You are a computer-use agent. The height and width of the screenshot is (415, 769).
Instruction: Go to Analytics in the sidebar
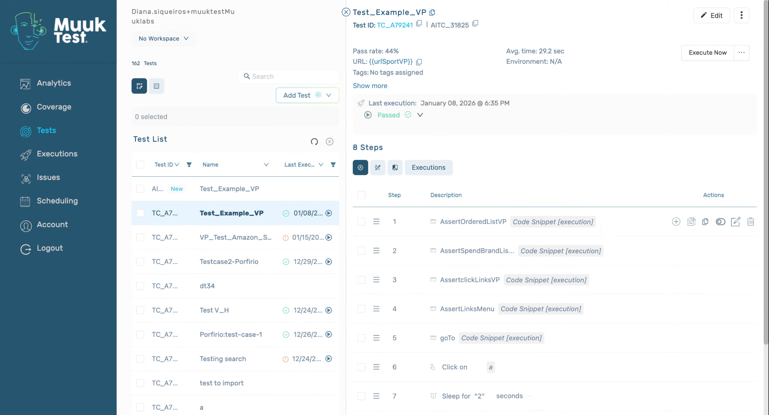tap(54, 83)
